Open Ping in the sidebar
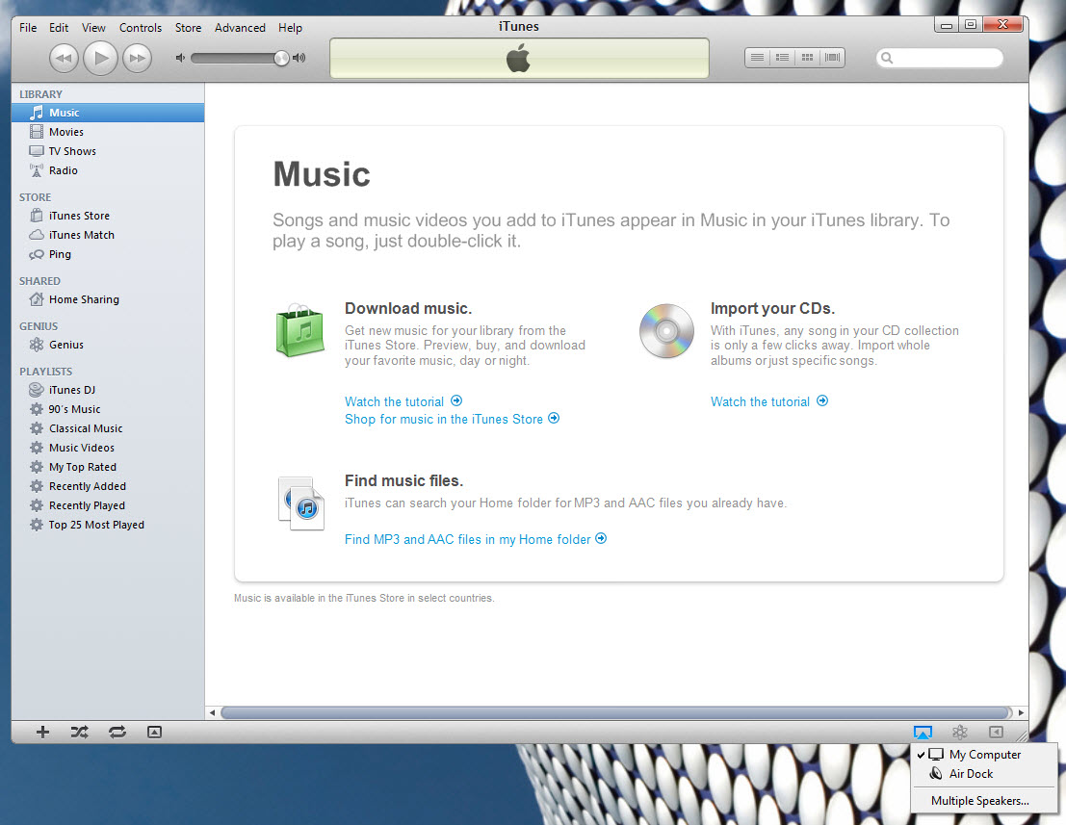This screenshot has height=825, width=1066. [x=108, y=254]
